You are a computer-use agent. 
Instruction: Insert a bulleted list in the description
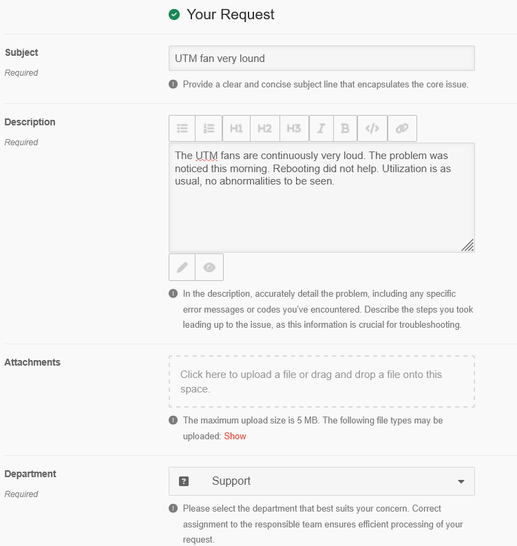182,128
